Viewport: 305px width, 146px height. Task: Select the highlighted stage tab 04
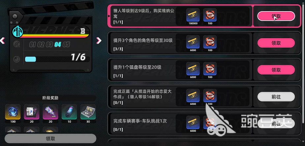(x=58, y=44)
